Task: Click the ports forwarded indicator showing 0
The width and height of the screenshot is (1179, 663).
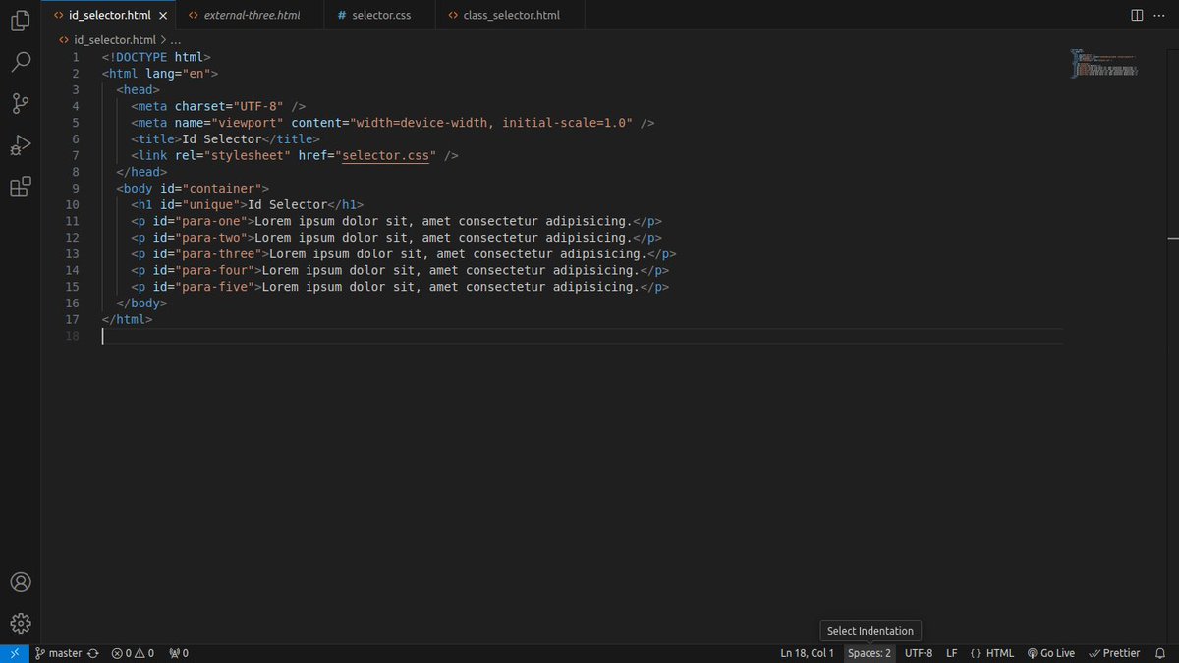Action: point(179,653)
